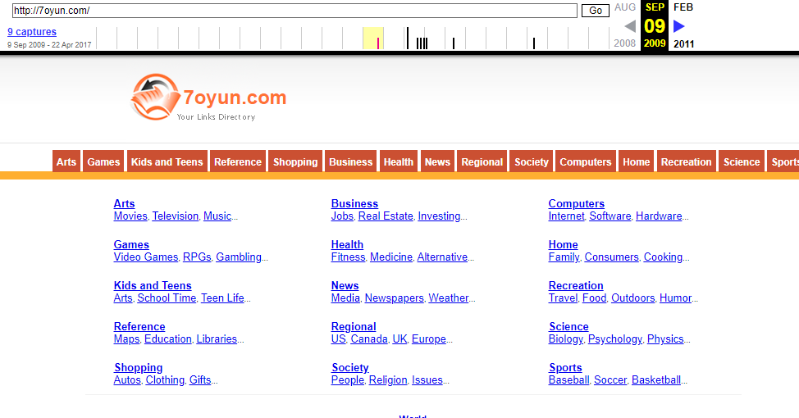Open the Fitness link under Health
799x418 pixels.
click(348, 257)
